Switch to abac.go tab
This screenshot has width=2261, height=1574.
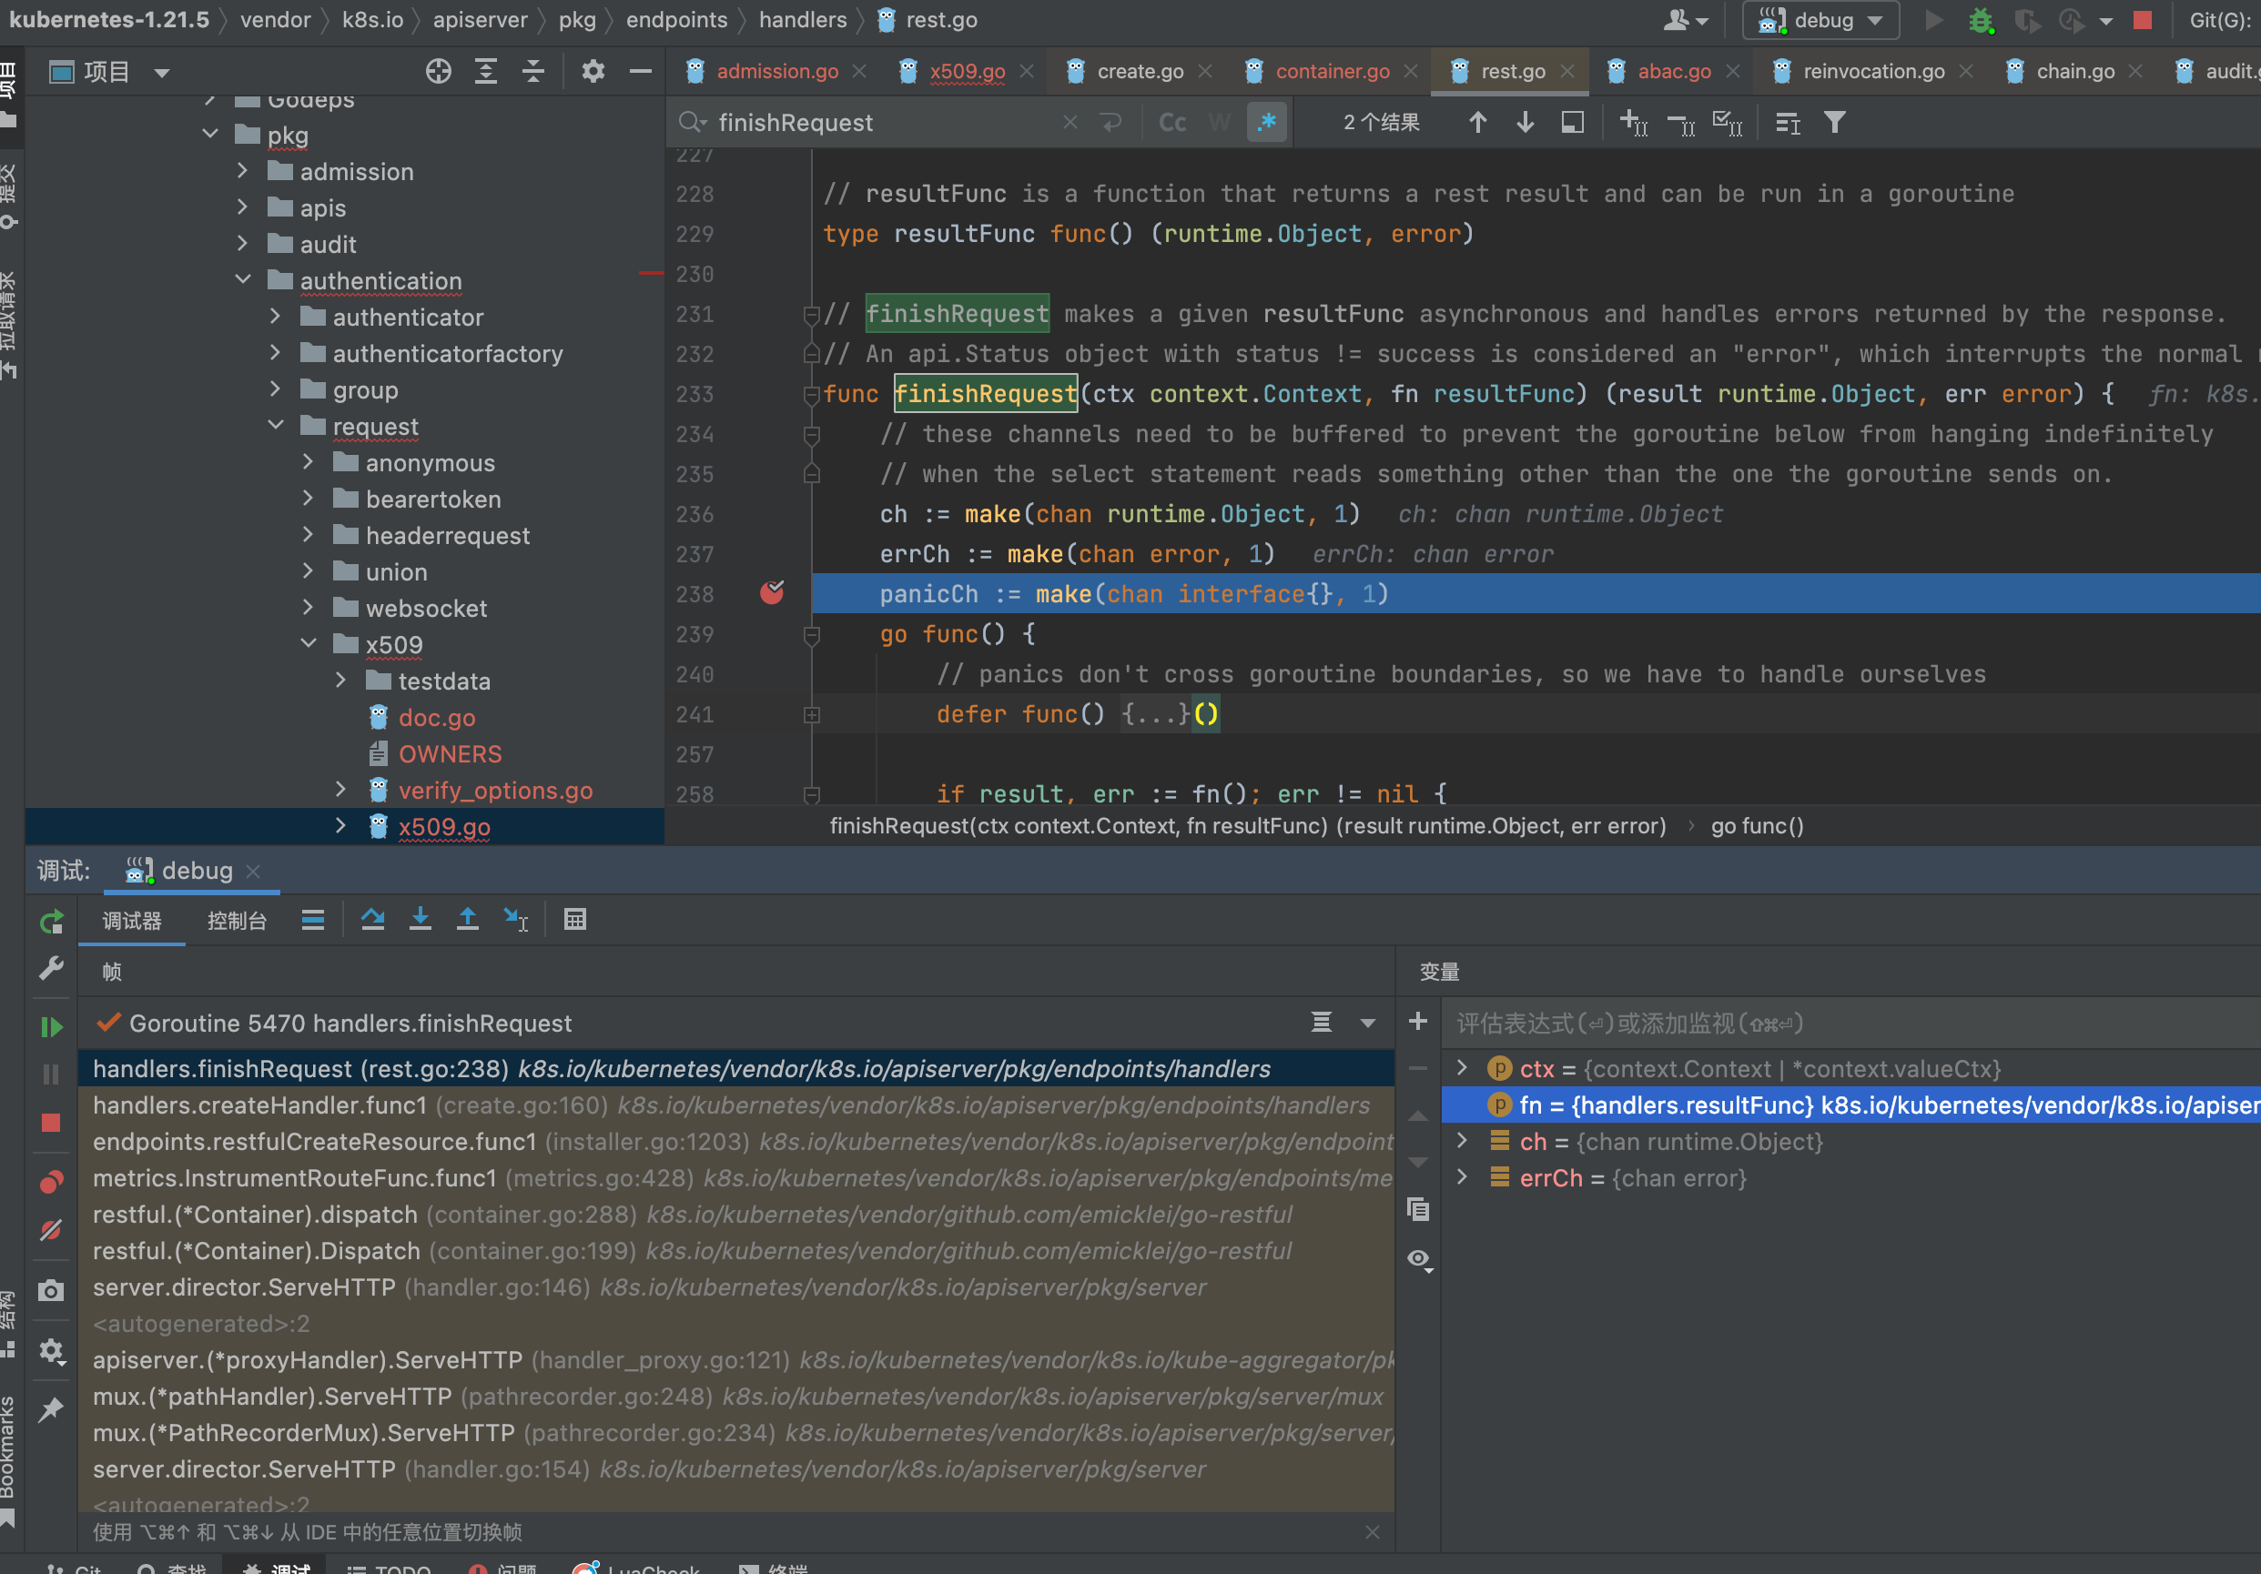(x=1673, y=71)
